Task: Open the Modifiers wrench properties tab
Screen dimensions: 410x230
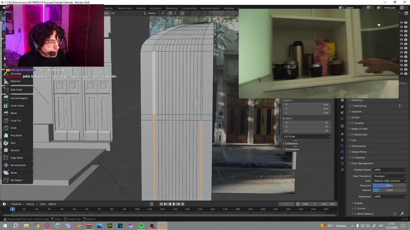Action: click(x=342, y=140)
